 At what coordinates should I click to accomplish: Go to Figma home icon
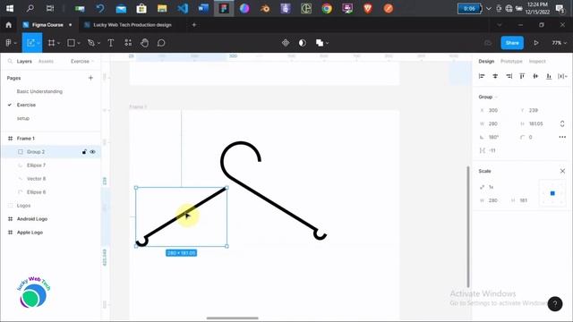[9, 25]
